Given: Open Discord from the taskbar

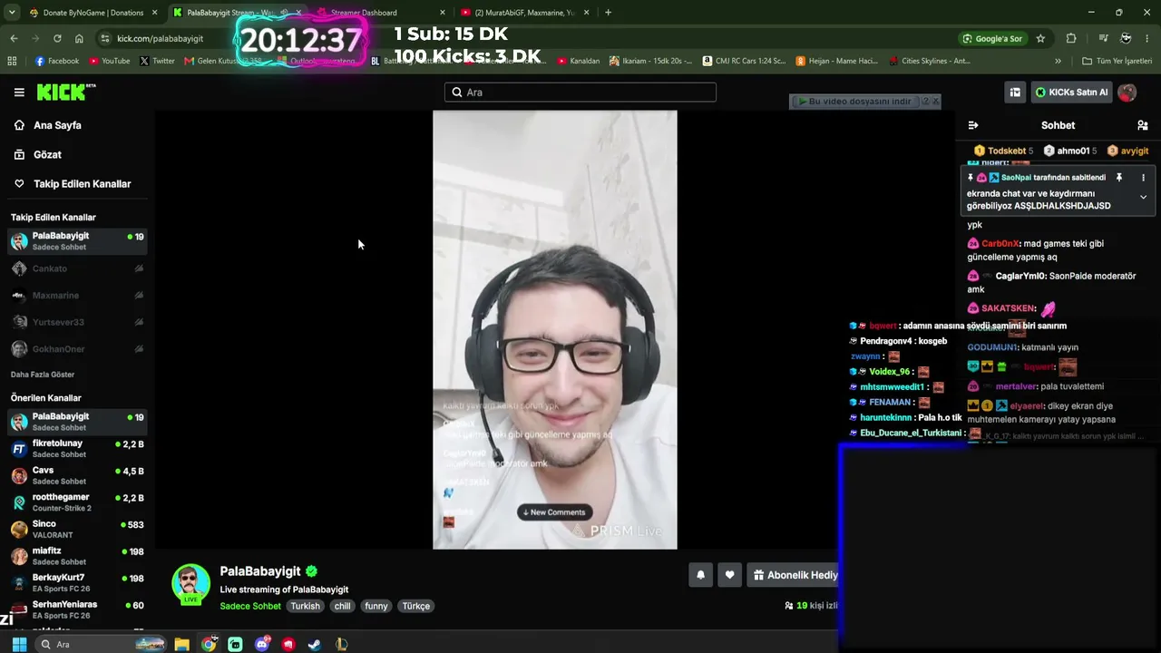Looking at the screenshot, I should click(262, 644).
